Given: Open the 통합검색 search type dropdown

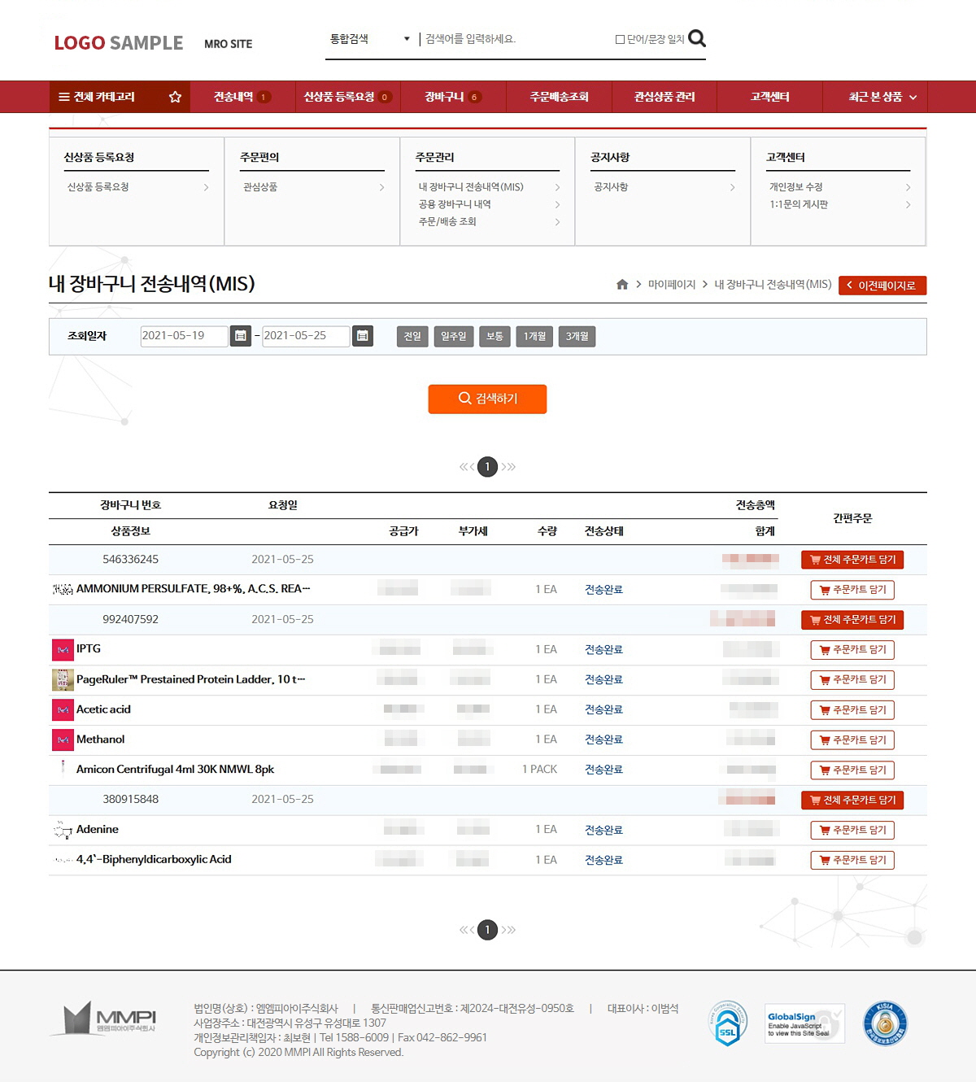Looking at the screenshot, I should point(369,39).
